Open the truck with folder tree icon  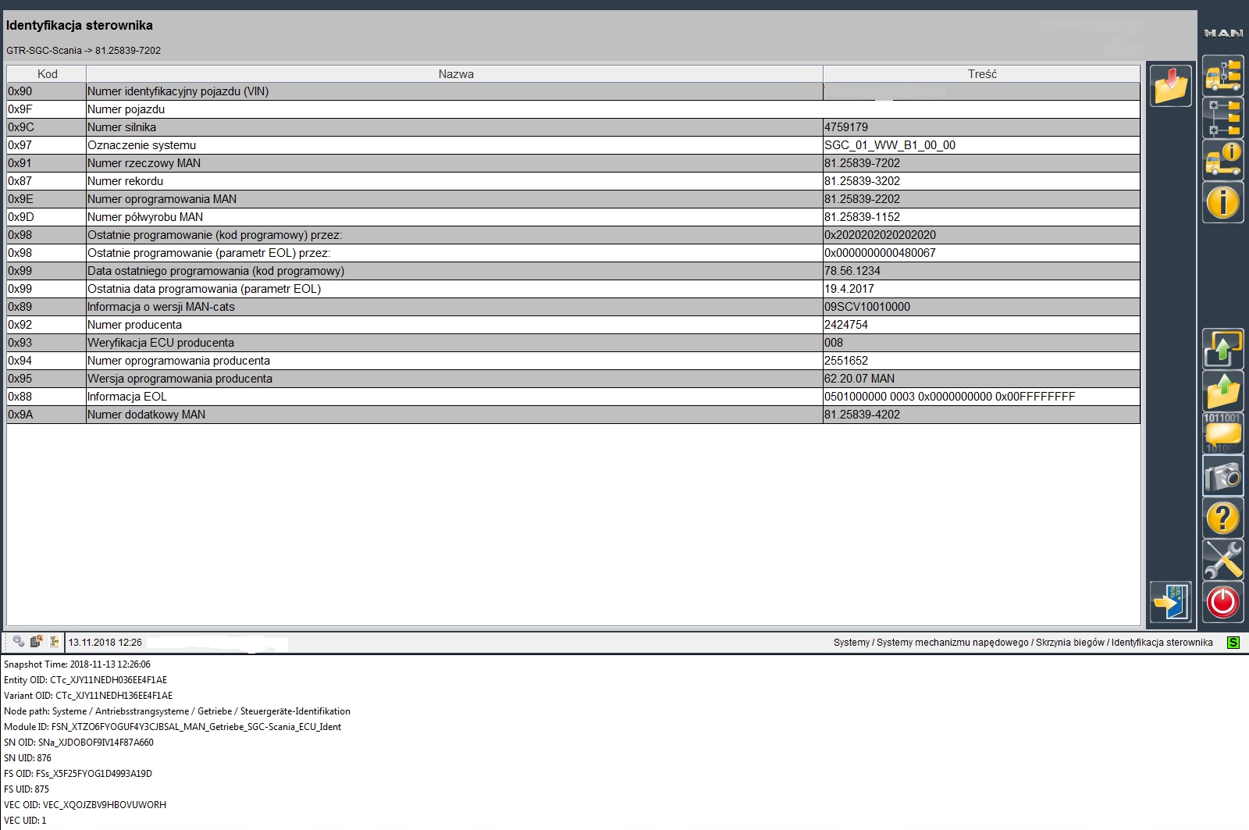coord(1222,76)
